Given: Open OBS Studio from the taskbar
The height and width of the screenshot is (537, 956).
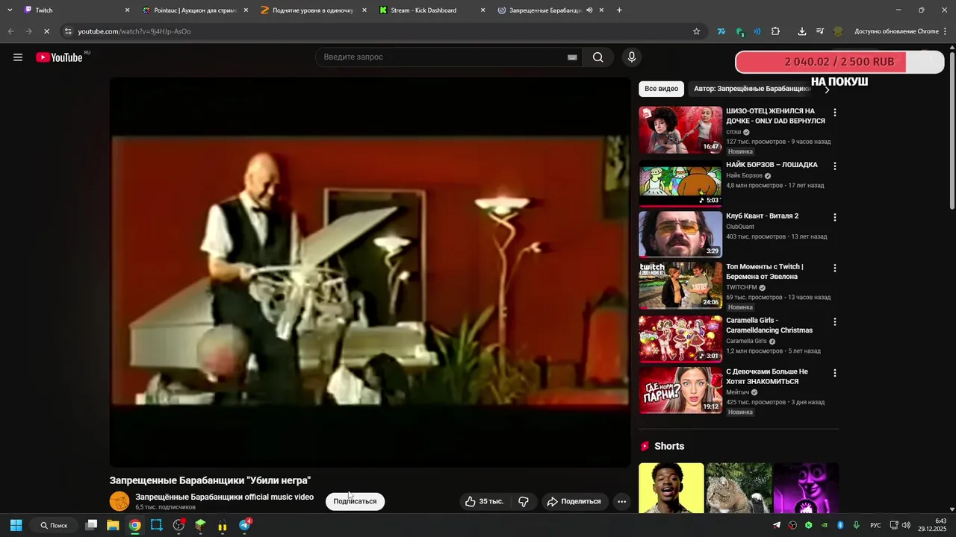Looking at the screenshot, I should [179, 525].
